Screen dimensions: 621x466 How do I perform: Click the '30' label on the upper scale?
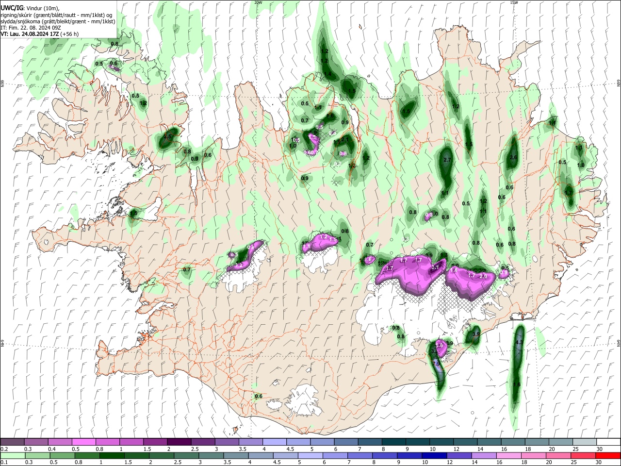[x=599, y=449]
